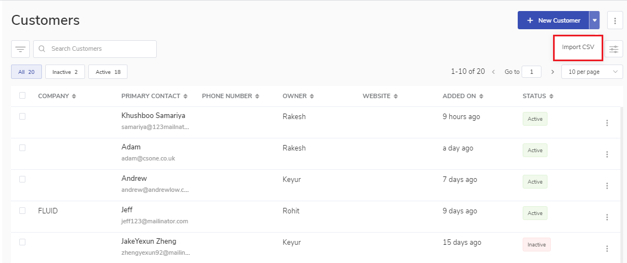Open row actions menu for Jeff
Image resolution: width=627 pixels, height=263 pixels.
pos(607,217)
